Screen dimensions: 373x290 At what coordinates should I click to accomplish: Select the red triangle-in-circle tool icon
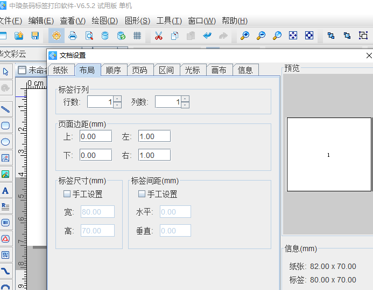tap(5, 239)
